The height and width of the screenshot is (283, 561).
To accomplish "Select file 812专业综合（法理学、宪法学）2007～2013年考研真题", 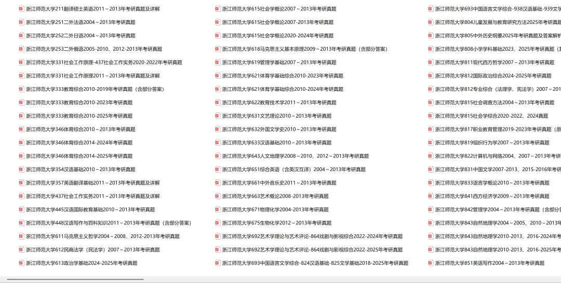I will pos(495,89).
